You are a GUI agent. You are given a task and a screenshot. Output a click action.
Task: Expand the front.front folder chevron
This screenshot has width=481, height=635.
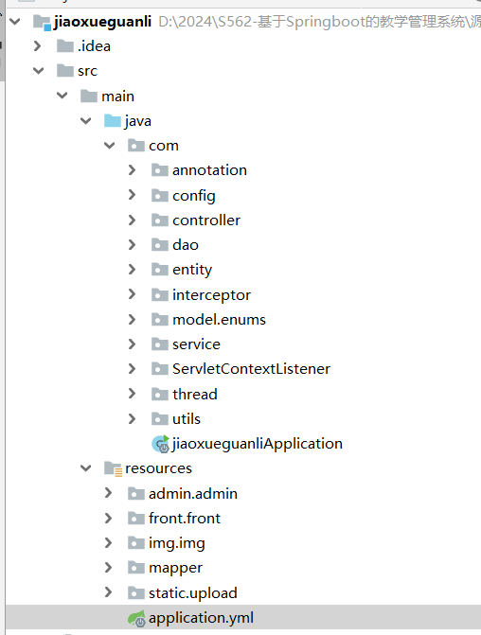(108, 518)
